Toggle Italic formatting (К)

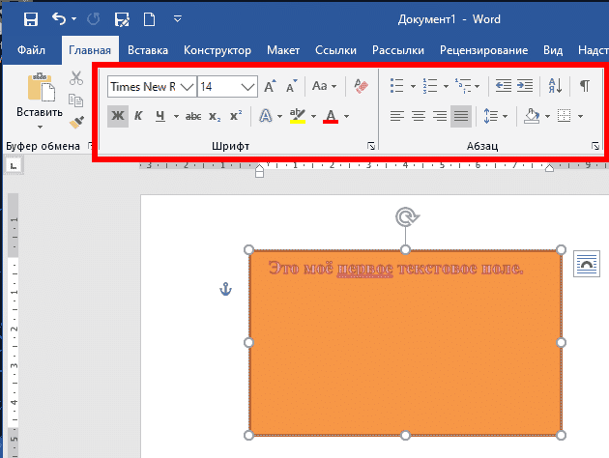138,116
